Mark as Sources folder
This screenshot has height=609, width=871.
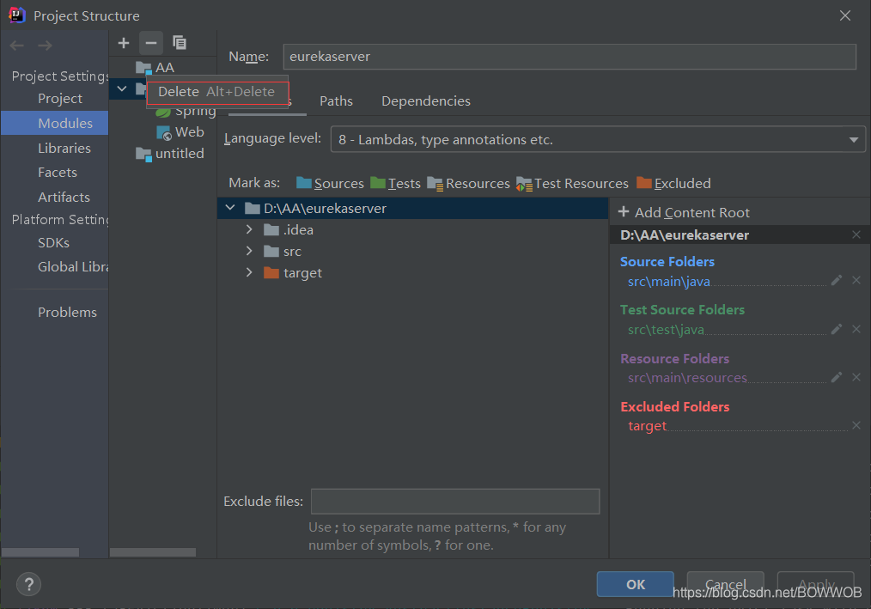(330, 183)
